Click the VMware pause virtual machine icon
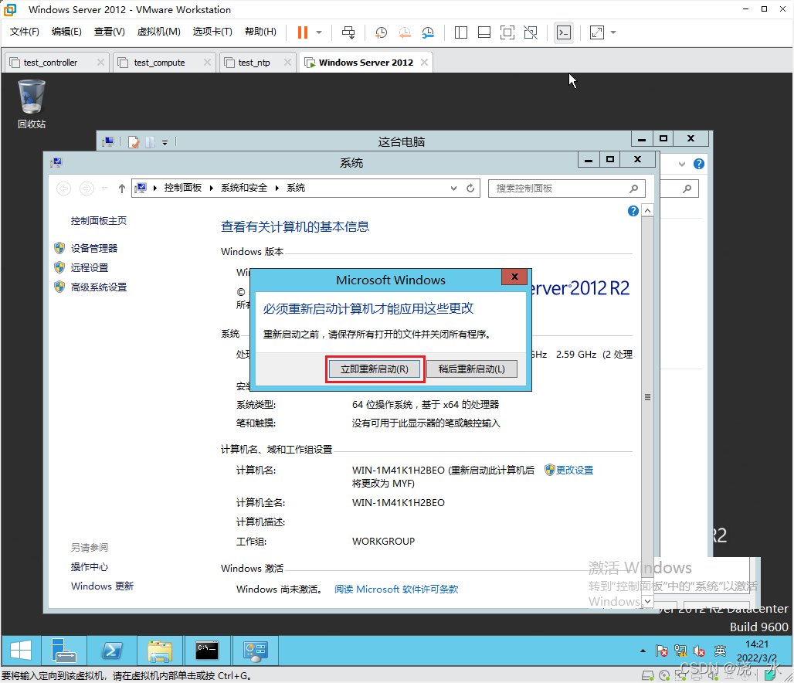The image size is (794, 683). point(302,32)
